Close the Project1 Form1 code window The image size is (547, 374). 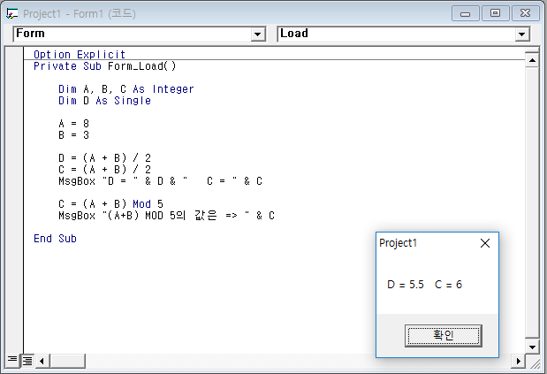(526, 13)
